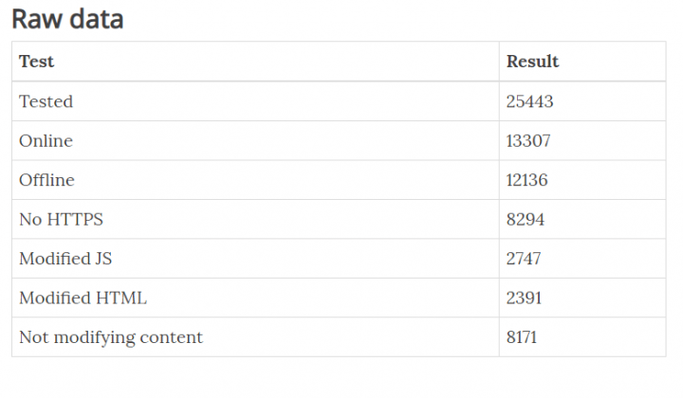Click the result value 8294
This screenshot has width=683, height=398.
tap(526, 220)
